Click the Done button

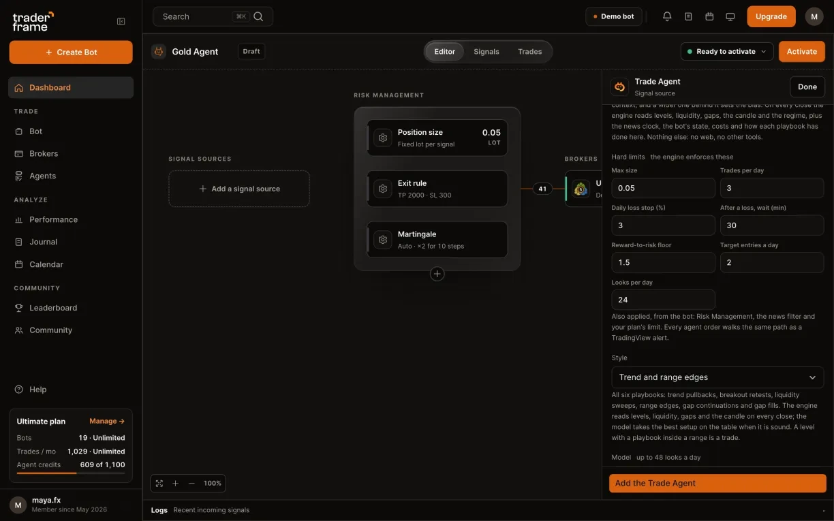click(x=807, y=87)
